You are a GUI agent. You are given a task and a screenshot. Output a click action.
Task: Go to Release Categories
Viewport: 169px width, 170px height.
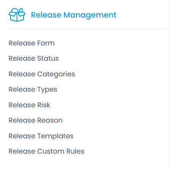pyautogui.click(x=42, y=74)
